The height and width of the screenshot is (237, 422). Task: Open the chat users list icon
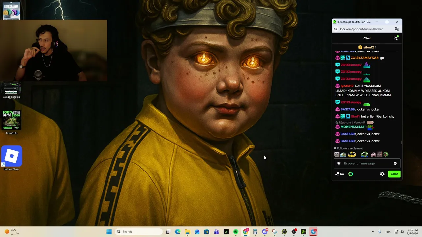pyautogui.click(x=396, y=38)
